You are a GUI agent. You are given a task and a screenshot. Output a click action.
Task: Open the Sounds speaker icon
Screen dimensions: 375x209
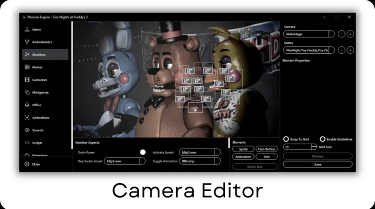[x=27, y=130]
